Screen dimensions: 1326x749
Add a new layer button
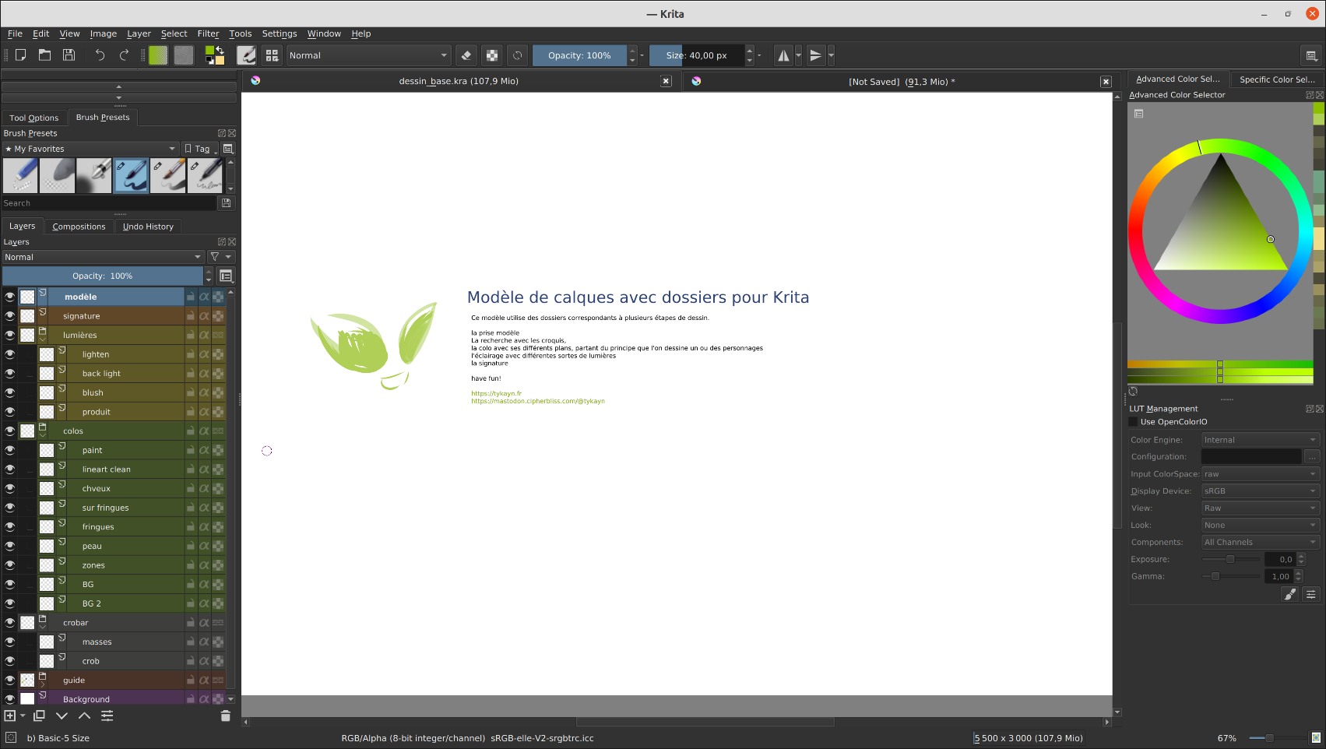10,716
